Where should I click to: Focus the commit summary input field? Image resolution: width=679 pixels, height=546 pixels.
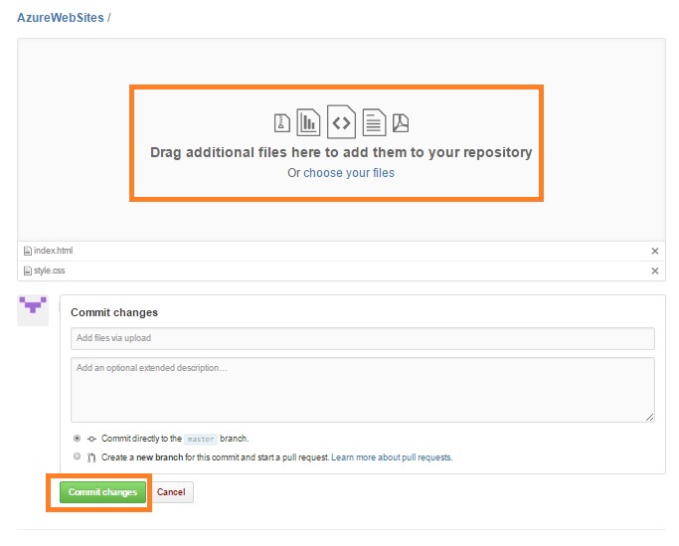pyautogui.click(x=362, y=338)
